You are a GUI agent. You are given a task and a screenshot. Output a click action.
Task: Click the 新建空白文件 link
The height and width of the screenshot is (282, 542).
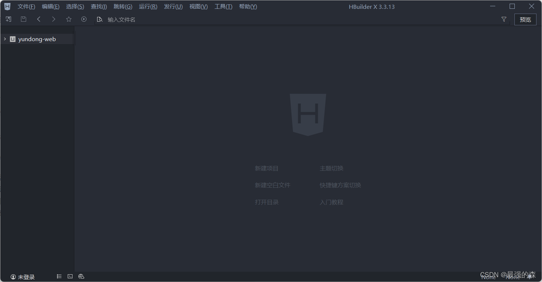(273, 185)
